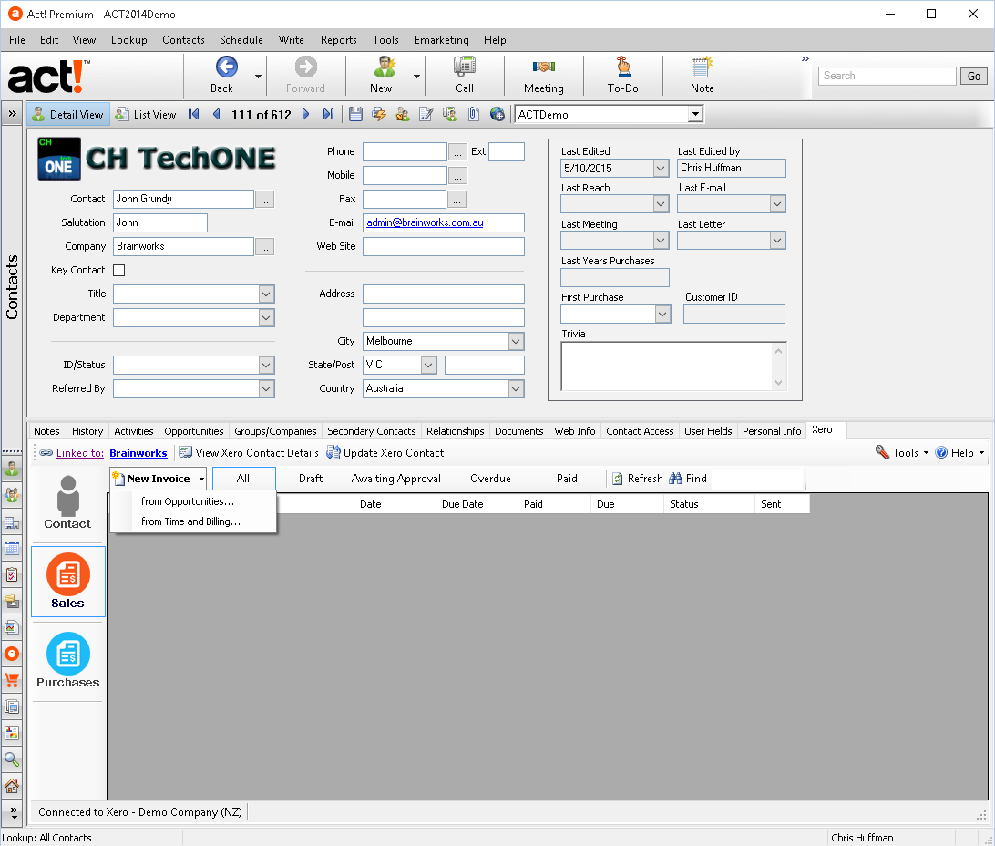Jump to the first contact record
The height and width of the screenshot is (846, 995).
tap(194, 114)
